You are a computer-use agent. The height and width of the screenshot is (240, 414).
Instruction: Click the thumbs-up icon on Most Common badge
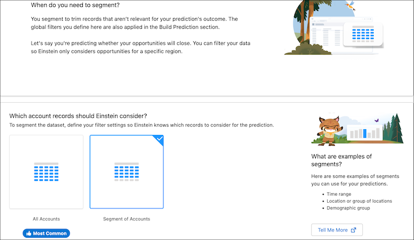29,233
